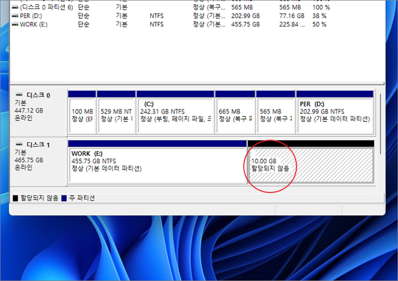Screen dimensions: 398x281
Task: Click 단순 in the PER (D:) row
Action: coord(84,16)
